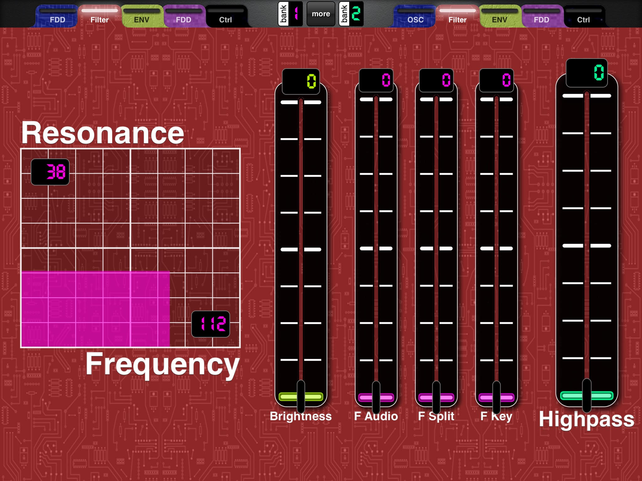
Task: Click the Brightness label
Action: [x=301, y=416]
